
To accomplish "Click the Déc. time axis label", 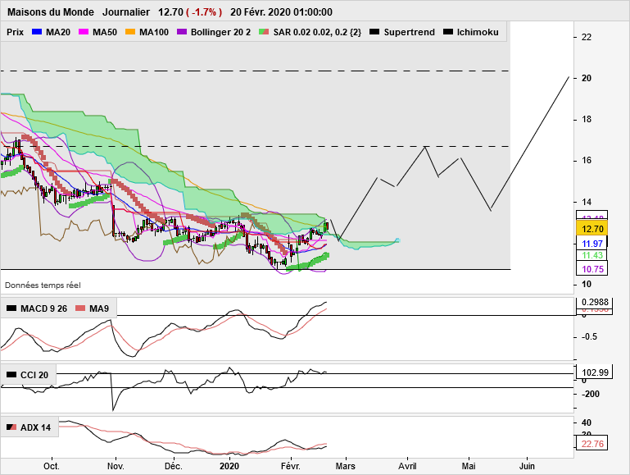I will point(174,466).
